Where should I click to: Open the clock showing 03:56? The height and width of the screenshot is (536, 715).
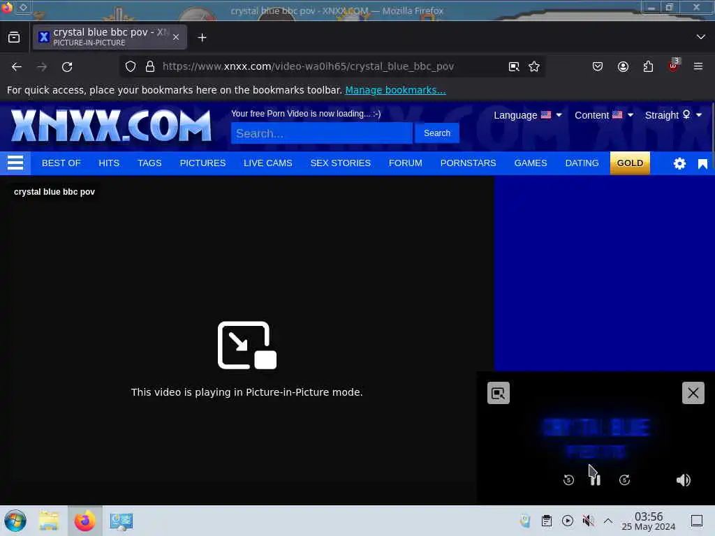pyautogui.click(x=649, y=521)
